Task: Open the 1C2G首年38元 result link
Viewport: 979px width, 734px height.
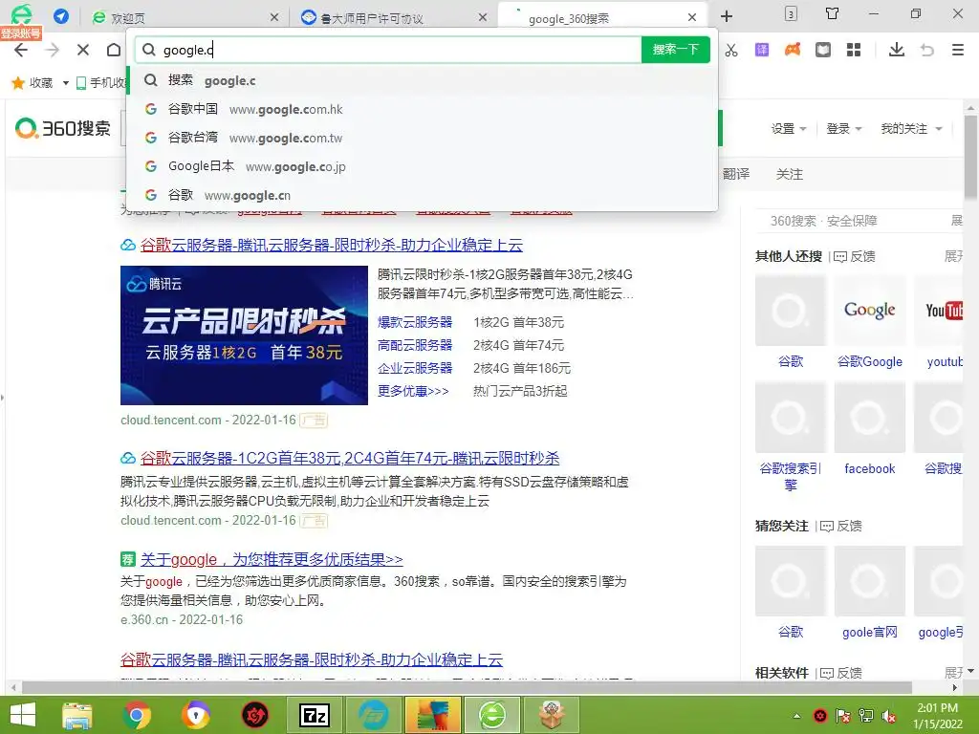Action: tap(350, 459)
